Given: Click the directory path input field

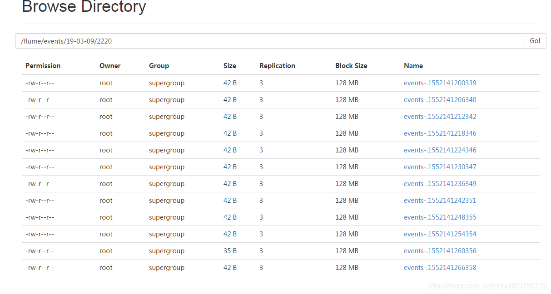Looking at the screenshot, I should click(270, 41).
